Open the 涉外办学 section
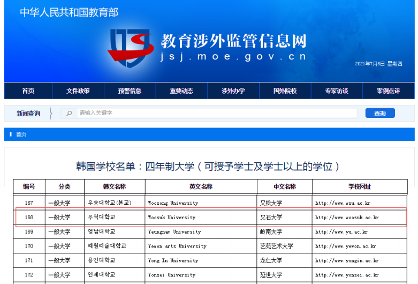The height and width of the screenshot is (284, 418). (233, 91)
